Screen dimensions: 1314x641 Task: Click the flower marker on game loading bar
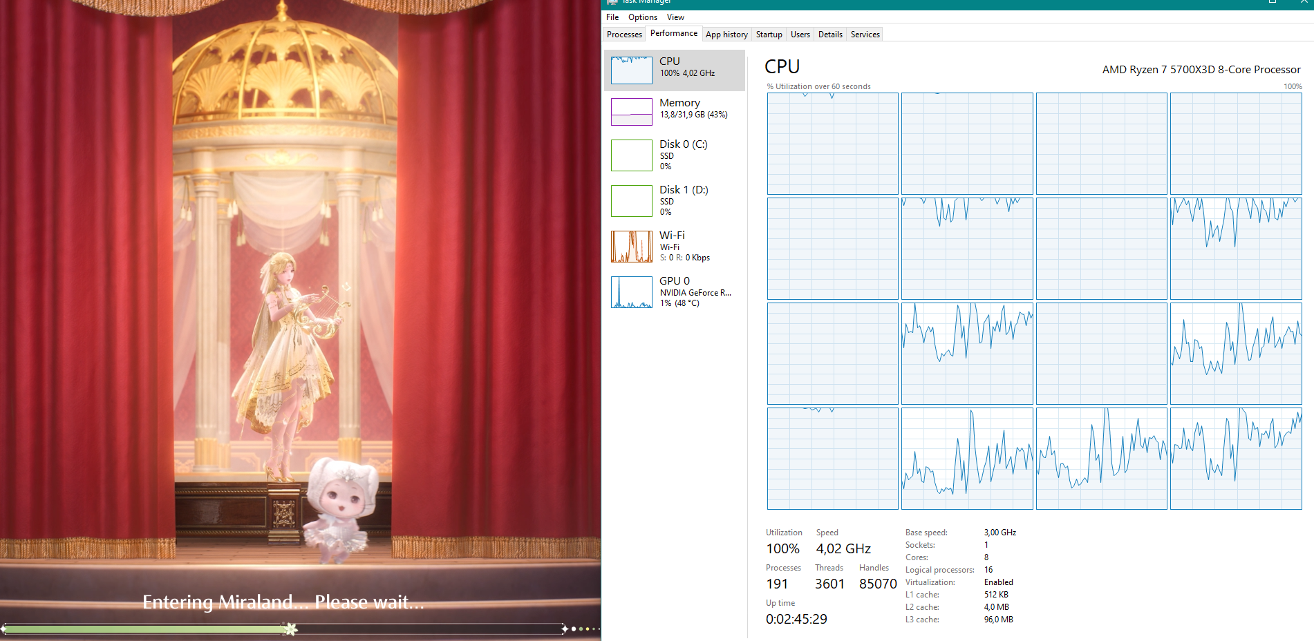pyautogui.click(x=291, y=629)
